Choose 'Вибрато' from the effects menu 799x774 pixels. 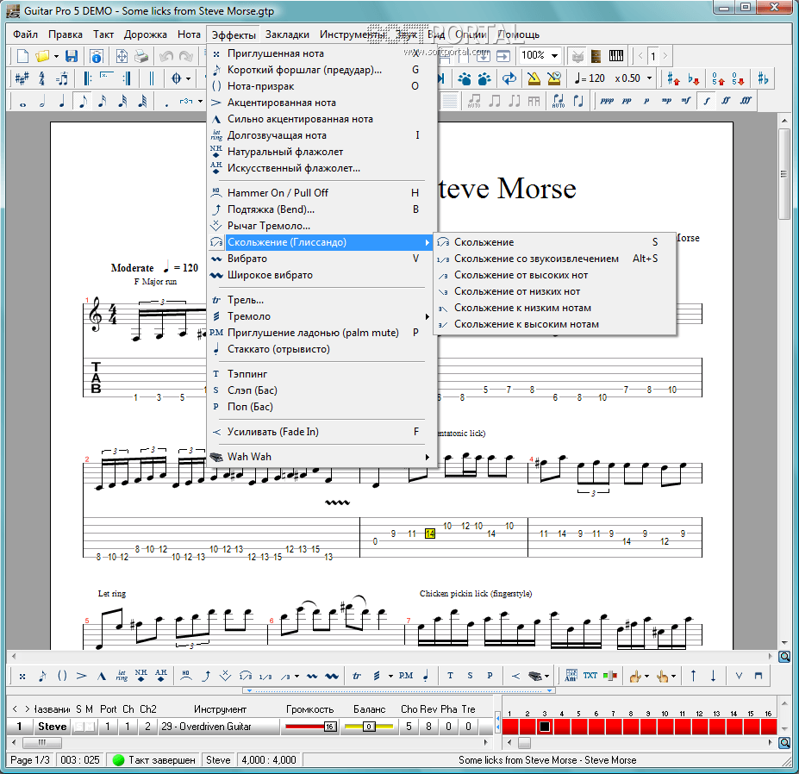[247, 259]
